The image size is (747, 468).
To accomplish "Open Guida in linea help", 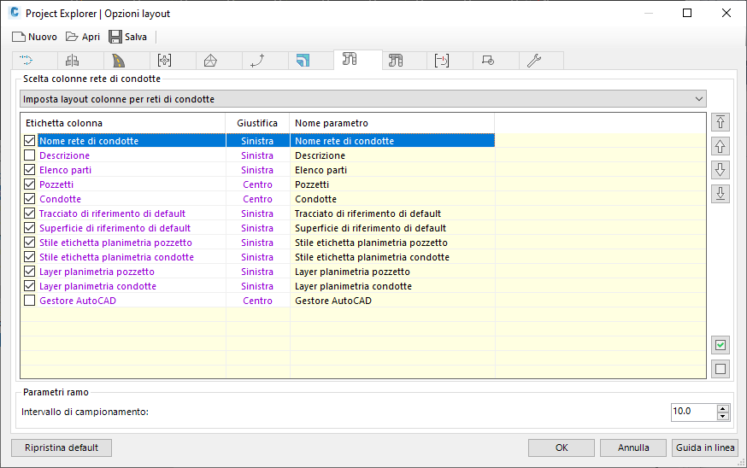I will [x=705, y=448].
